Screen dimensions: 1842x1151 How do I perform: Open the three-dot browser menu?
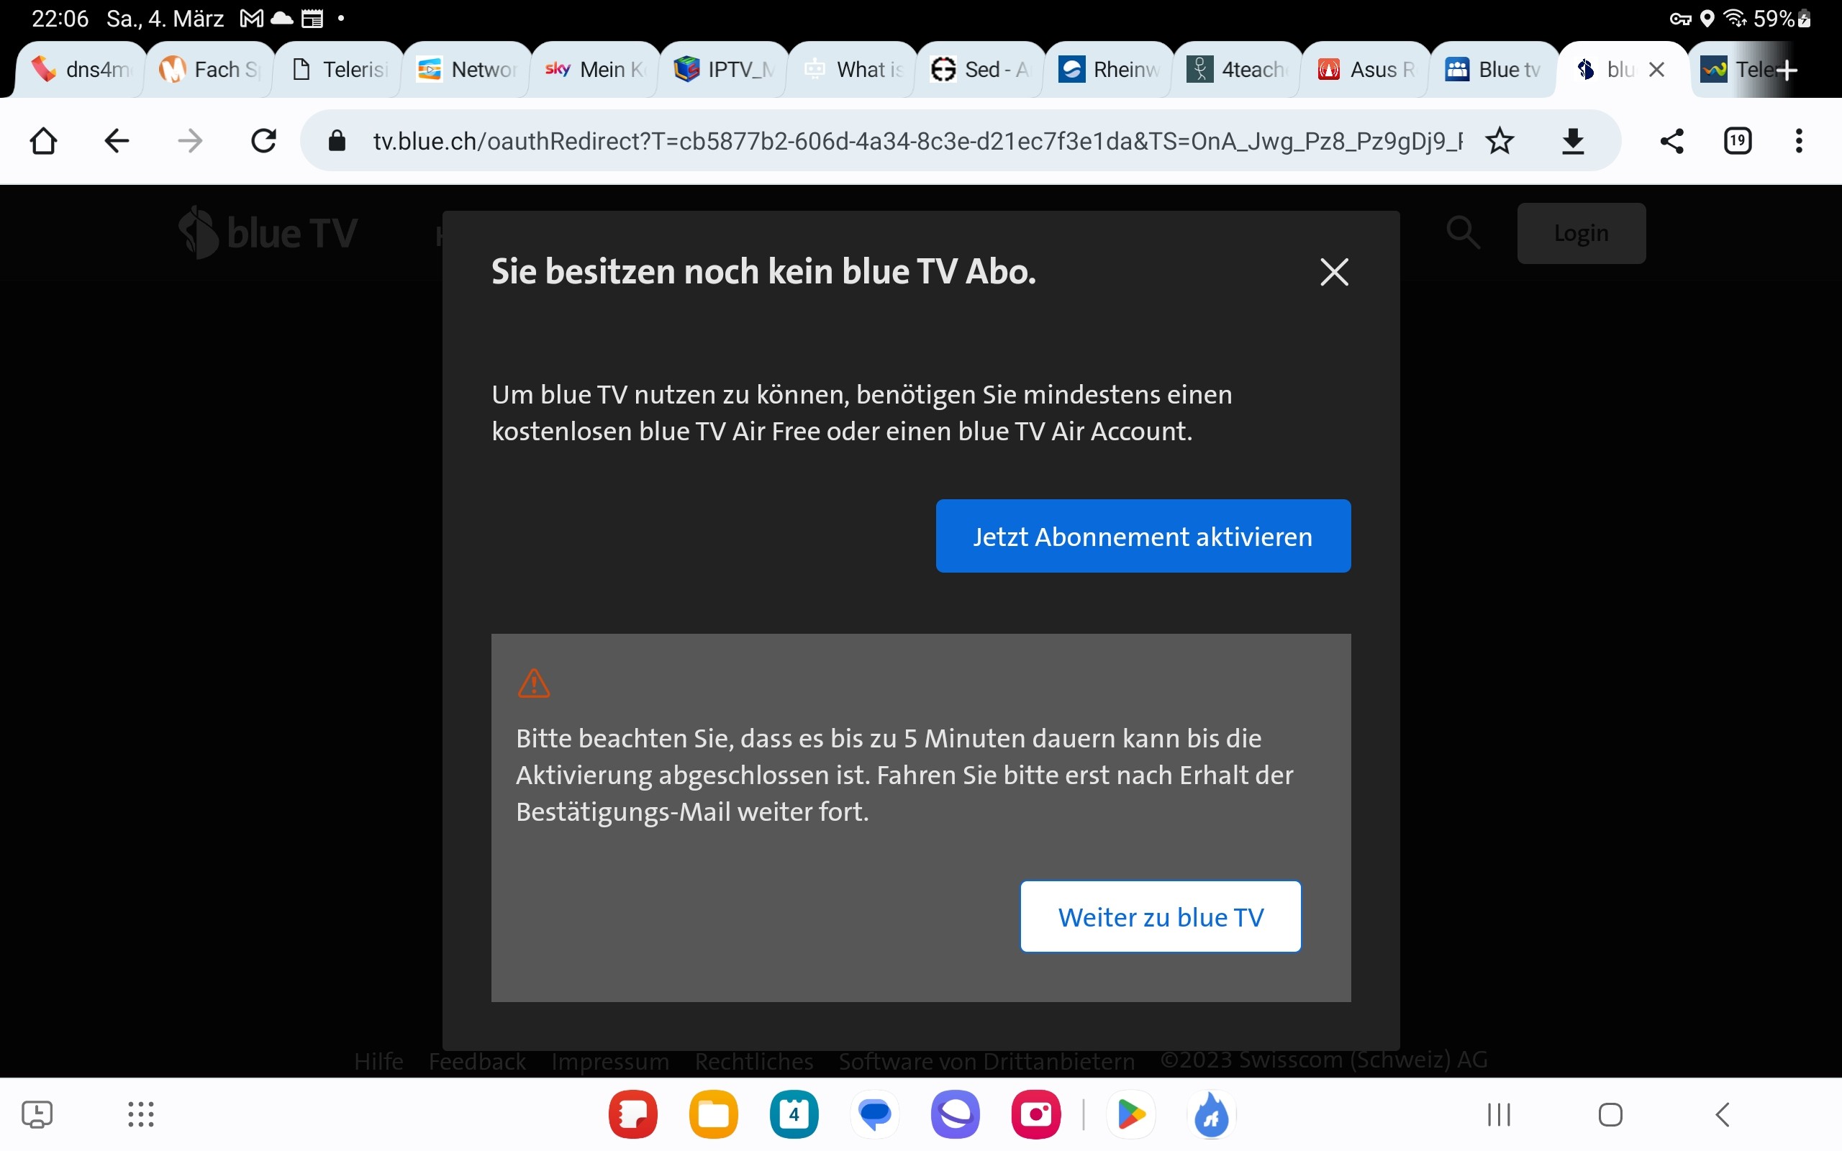1799,141
